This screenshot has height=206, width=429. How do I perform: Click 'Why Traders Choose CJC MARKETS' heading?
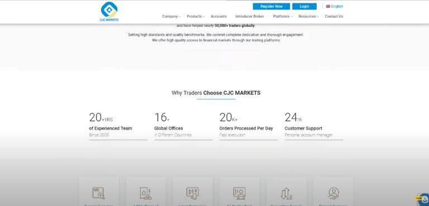[216, 93]
